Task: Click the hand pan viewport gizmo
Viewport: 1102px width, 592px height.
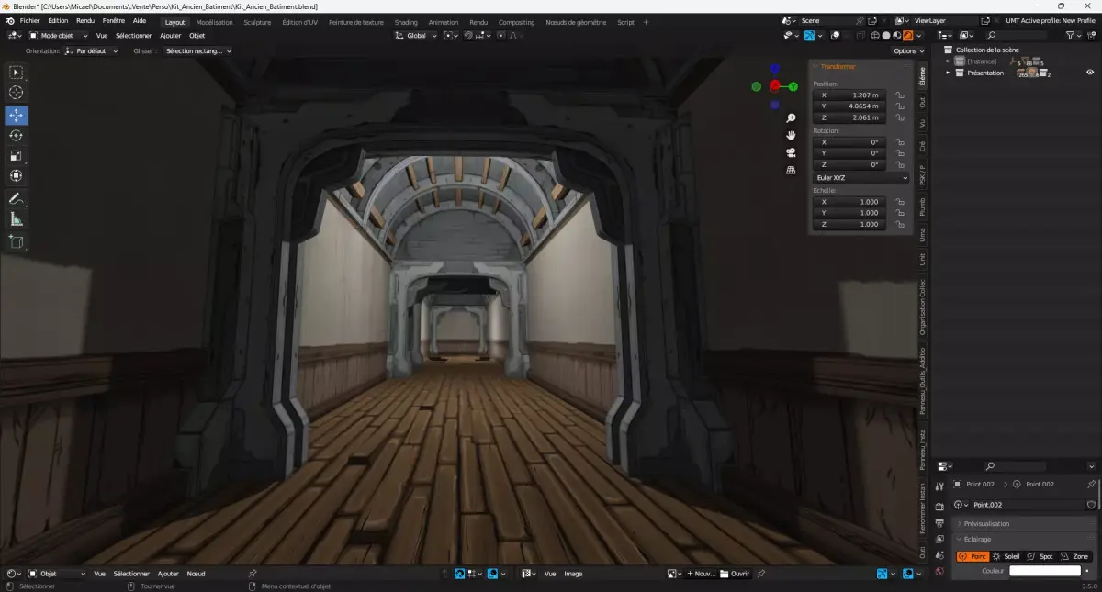Action: (x=791, y=135)
